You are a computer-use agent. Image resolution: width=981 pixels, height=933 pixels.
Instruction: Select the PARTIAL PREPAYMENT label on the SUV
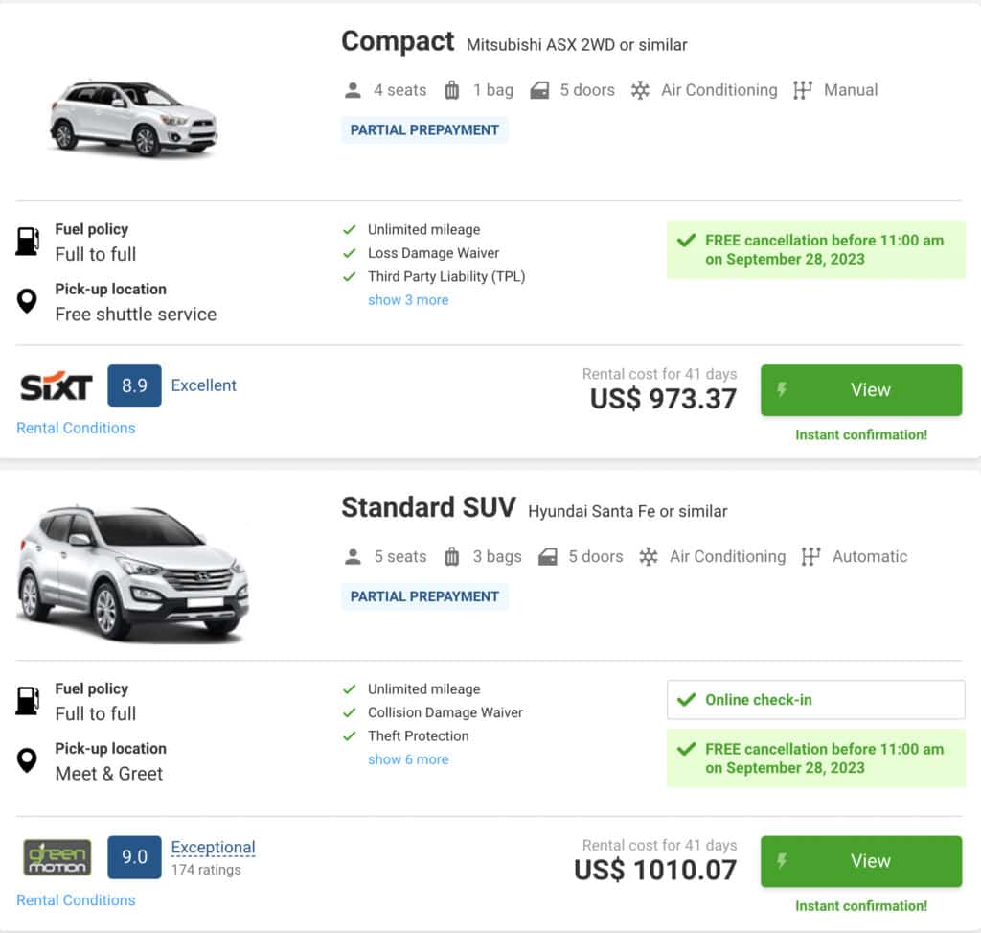coord(424,596)
